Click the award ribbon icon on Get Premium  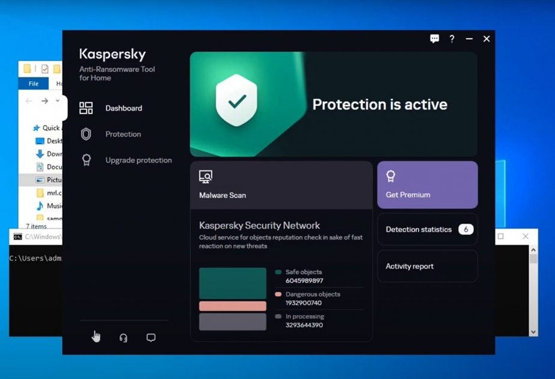tap(390, 176)
